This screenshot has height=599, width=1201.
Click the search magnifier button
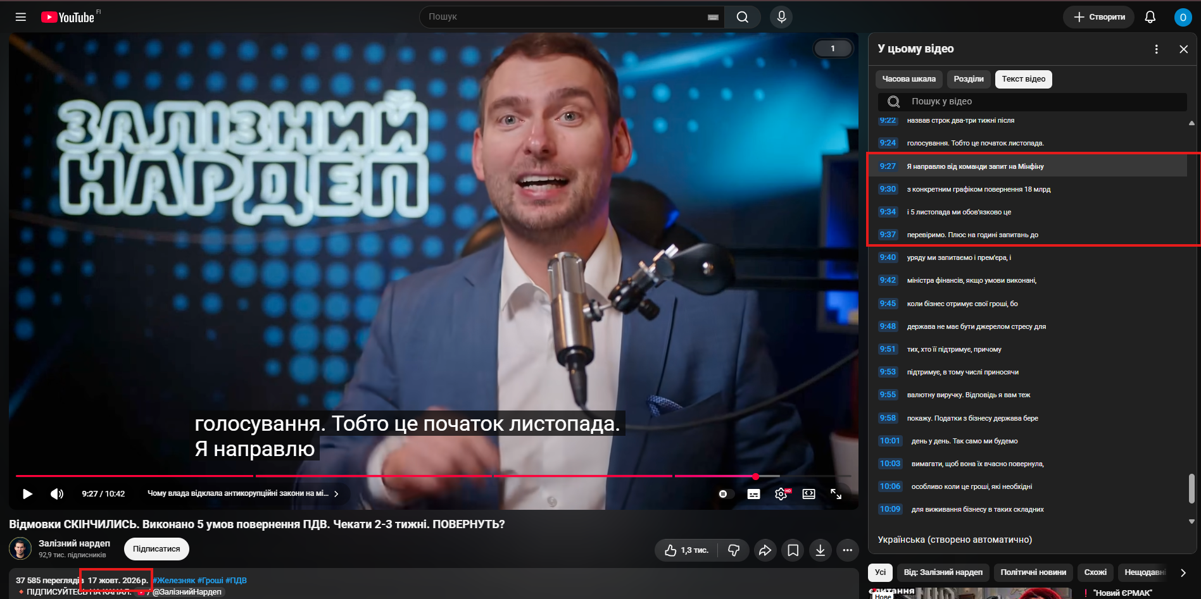[743, 17]
